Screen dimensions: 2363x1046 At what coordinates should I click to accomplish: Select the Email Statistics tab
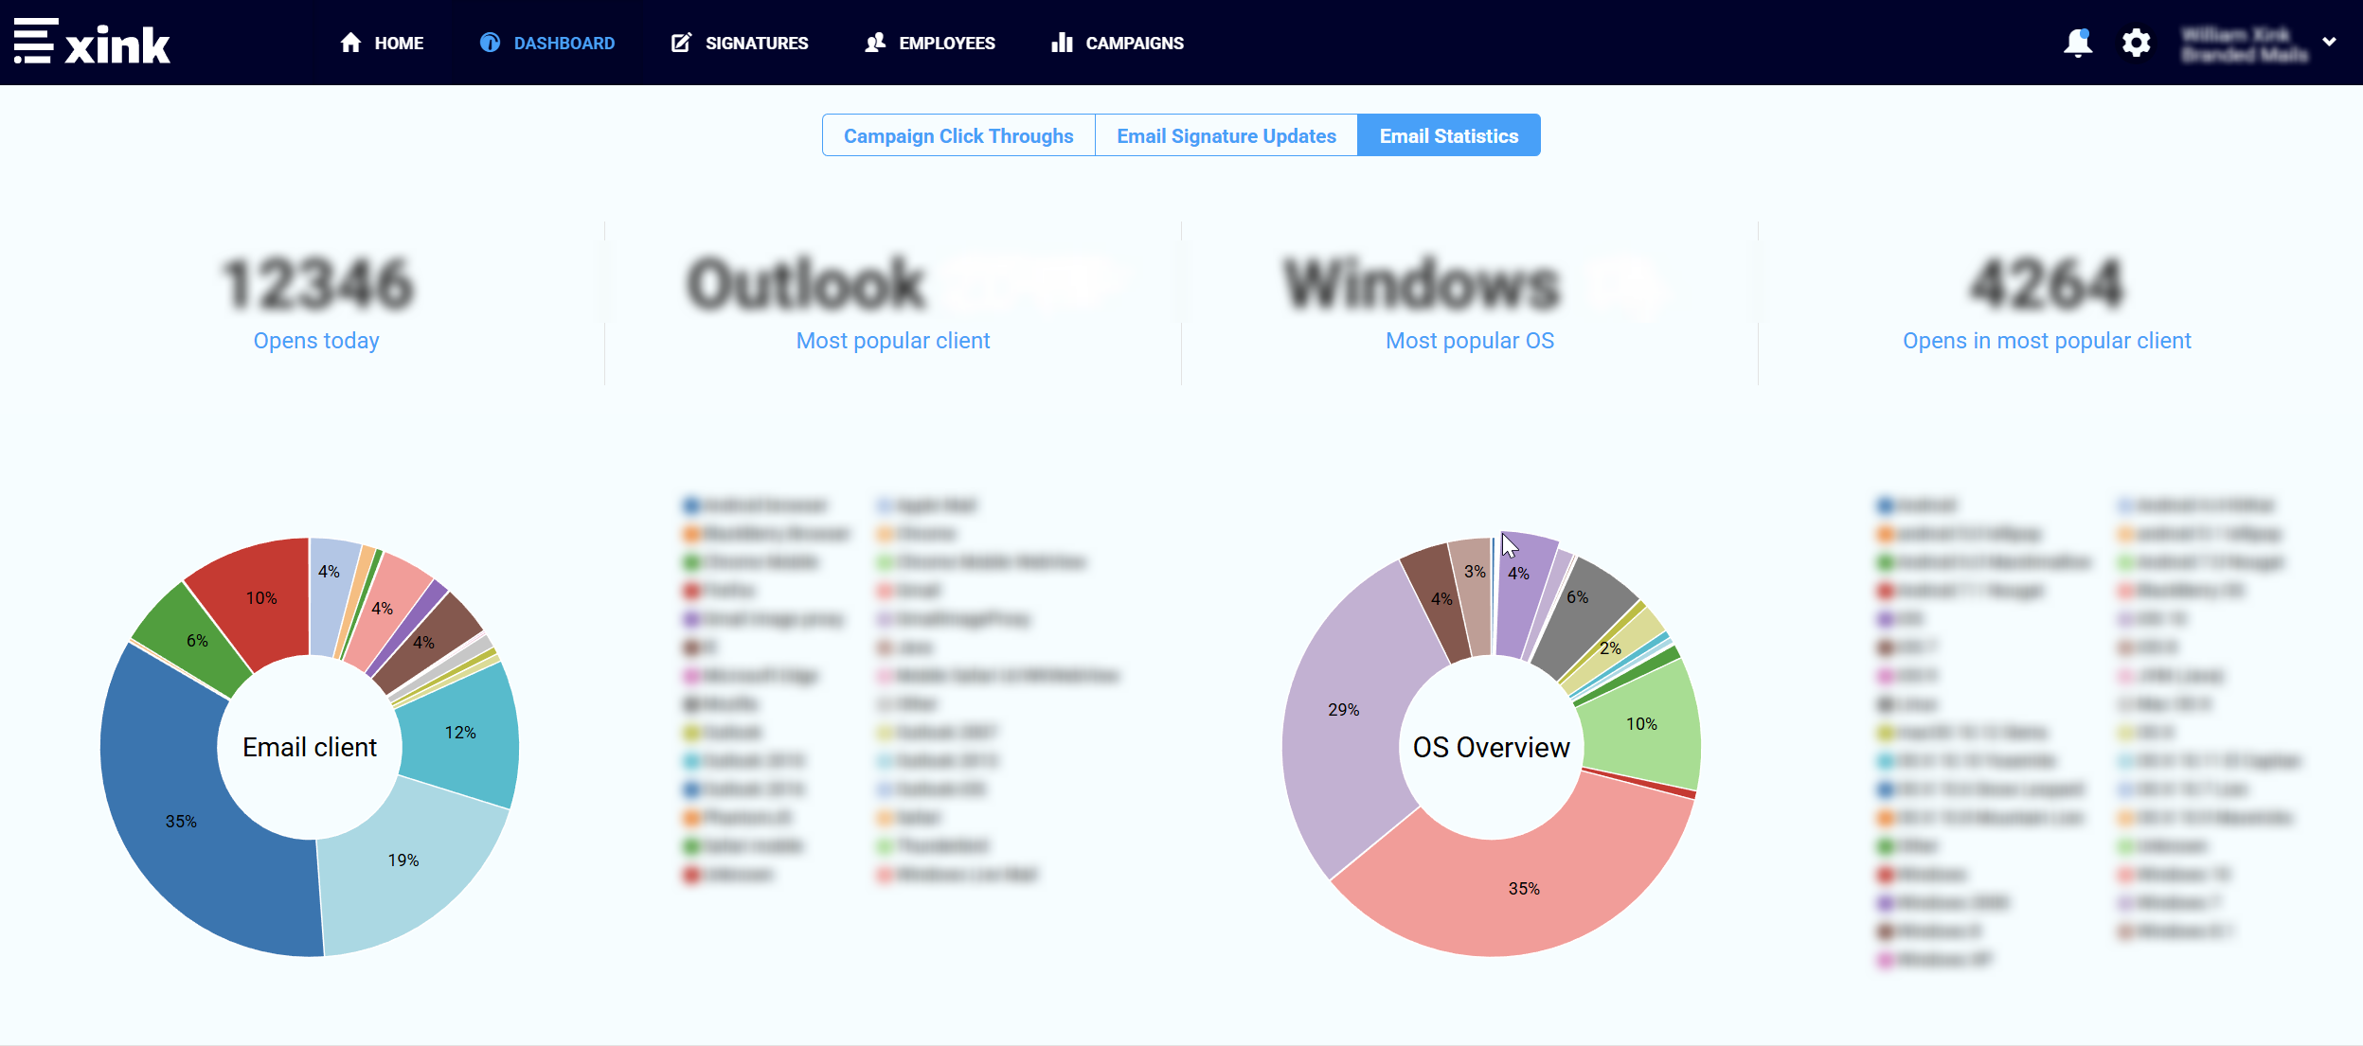[1448, 135]
